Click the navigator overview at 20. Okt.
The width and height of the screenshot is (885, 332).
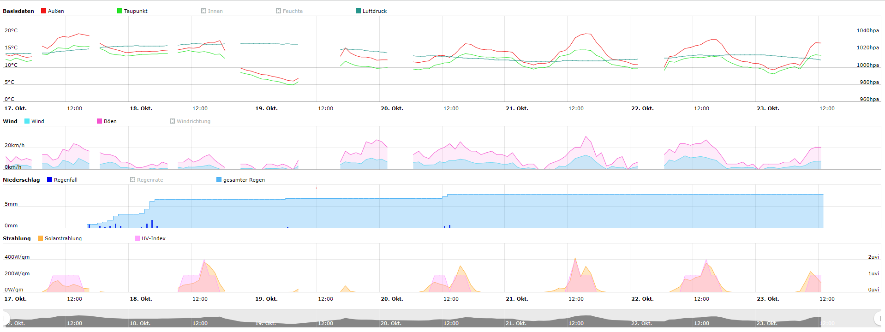point(391,323)
